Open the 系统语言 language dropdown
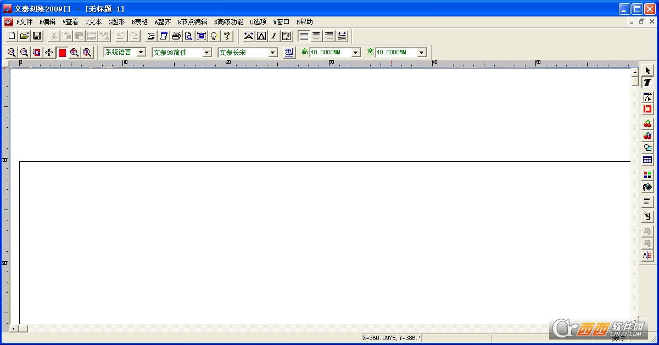The width and height of the screenshot is (659, 345). point(141,52)
